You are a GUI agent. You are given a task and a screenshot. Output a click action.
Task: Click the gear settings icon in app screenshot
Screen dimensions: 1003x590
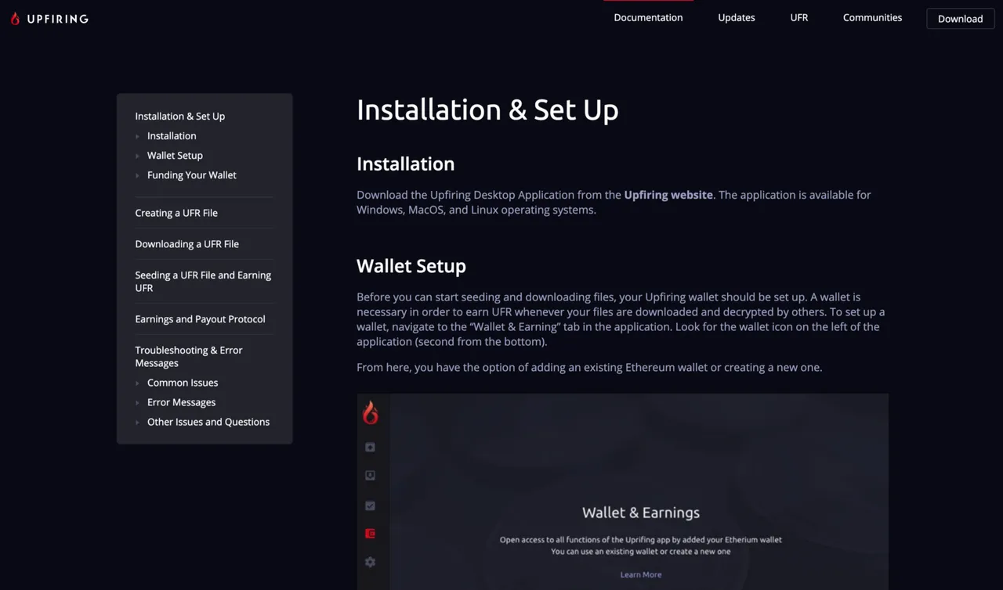coord(371,562)
